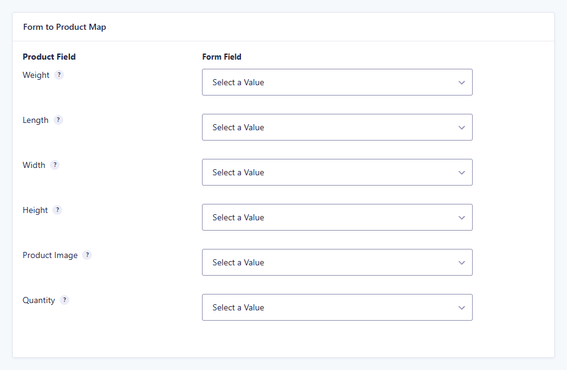This screenshot has width=567, height=370.
Task: Click the Length help question mark icon
Action: tap(58, 120)
